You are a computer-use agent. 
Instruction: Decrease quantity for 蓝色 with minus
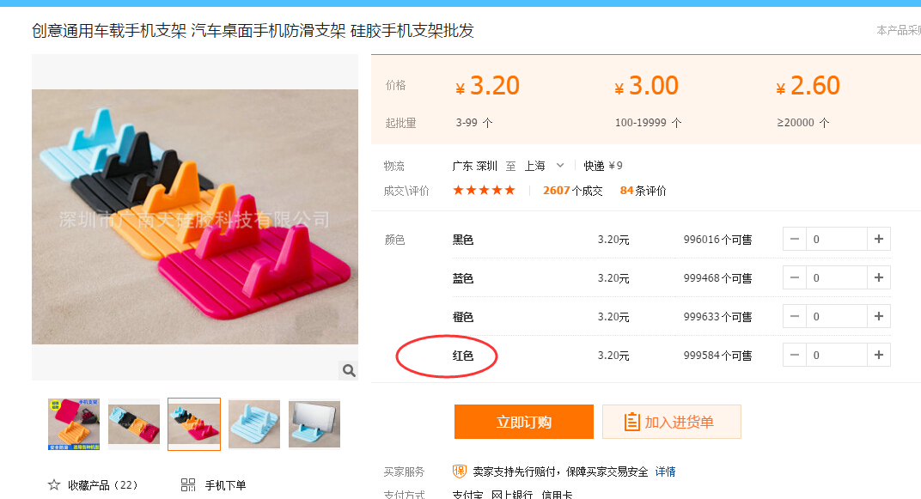795,277
